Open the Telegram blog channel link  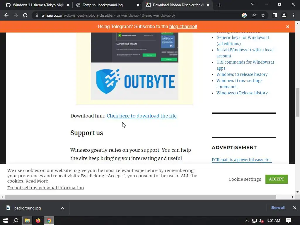(183, 27)
